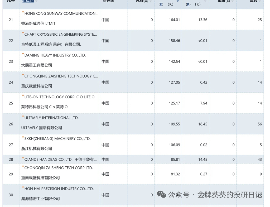Click the value 14.45 in row 28
Screen dimensions: 270x207
tap(203, 160)
